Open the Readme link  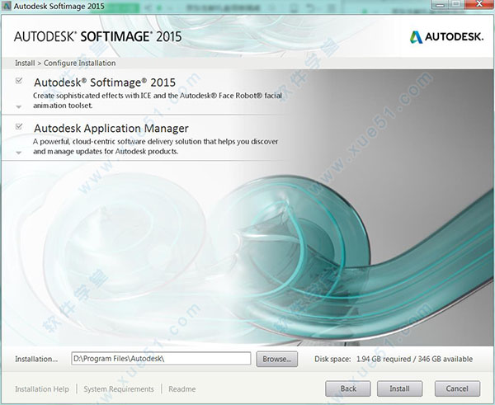tap(182, 389)
